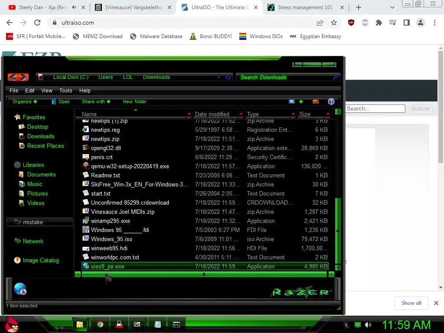Open the Chrome extensions puzzle icon
This screenshot has height=333, width=444.
point(379,23)
